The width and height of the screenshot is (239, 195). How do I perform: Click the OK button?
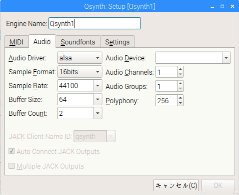point(218,185)
